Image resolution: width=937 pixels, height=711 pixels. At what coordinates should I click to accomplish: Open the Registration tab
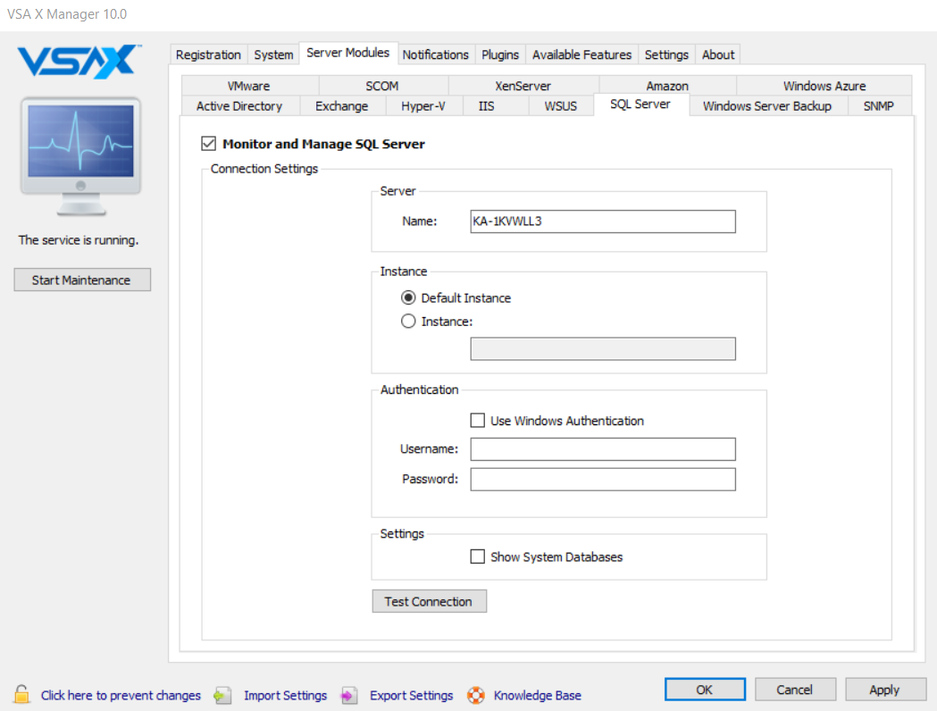coord(208,55)
